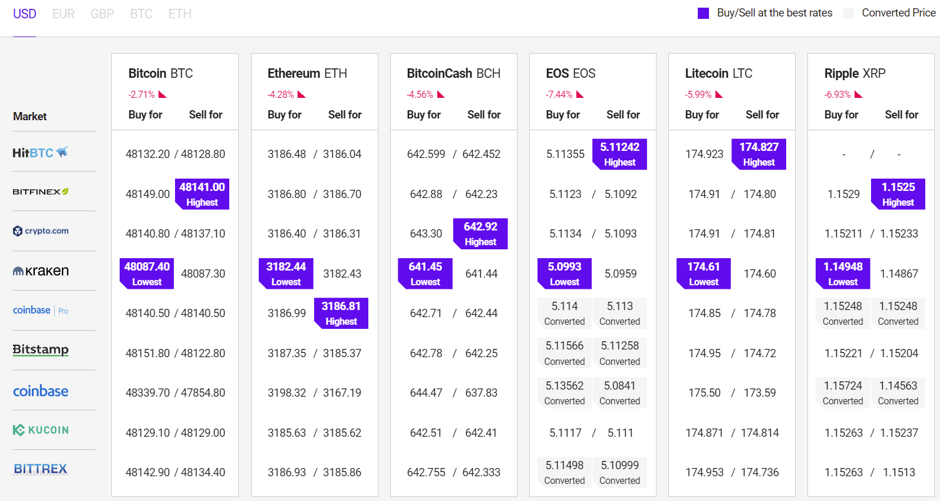Open the Ethereum ETH column heading
This screenshot has width=940, height=501.
[x=307, y=74]
